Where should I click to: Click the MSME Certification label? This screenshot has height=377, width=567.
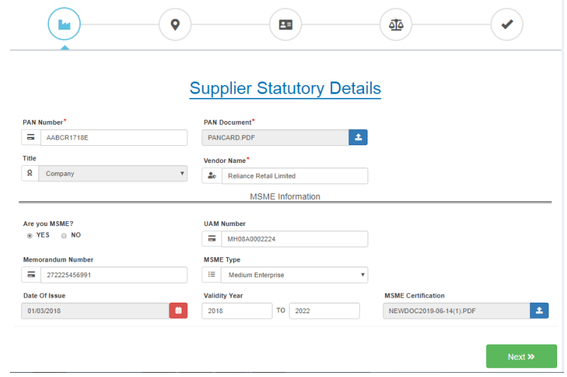click(x=414, y=296)
